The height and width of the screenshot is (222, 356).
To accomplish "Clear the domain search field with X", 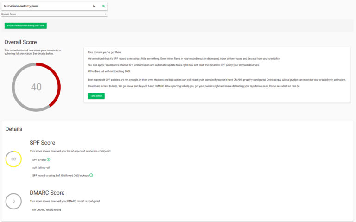I will click(x=94, y=6).
